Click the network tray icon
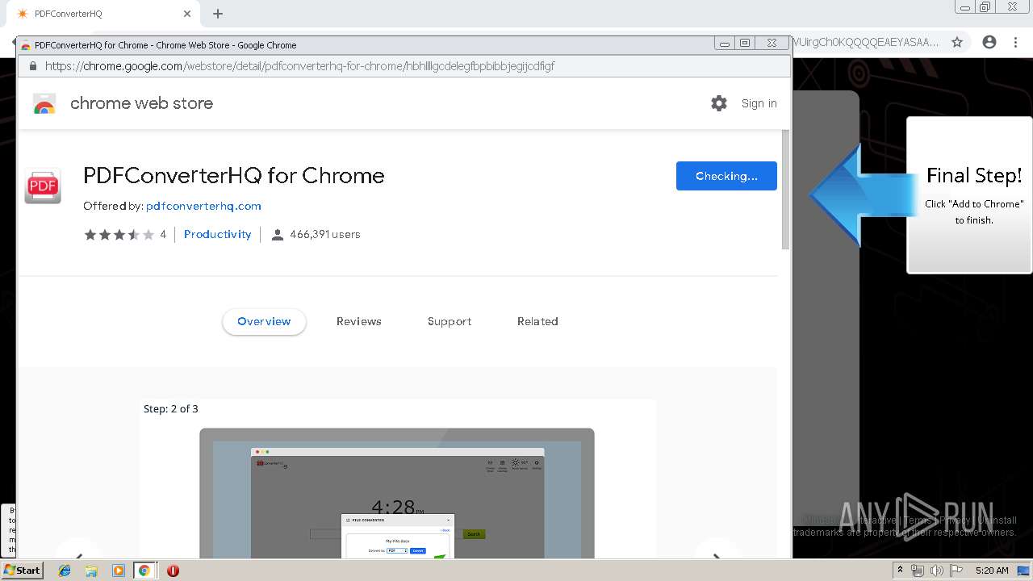The image size is (1033, 581). [918, 571]
